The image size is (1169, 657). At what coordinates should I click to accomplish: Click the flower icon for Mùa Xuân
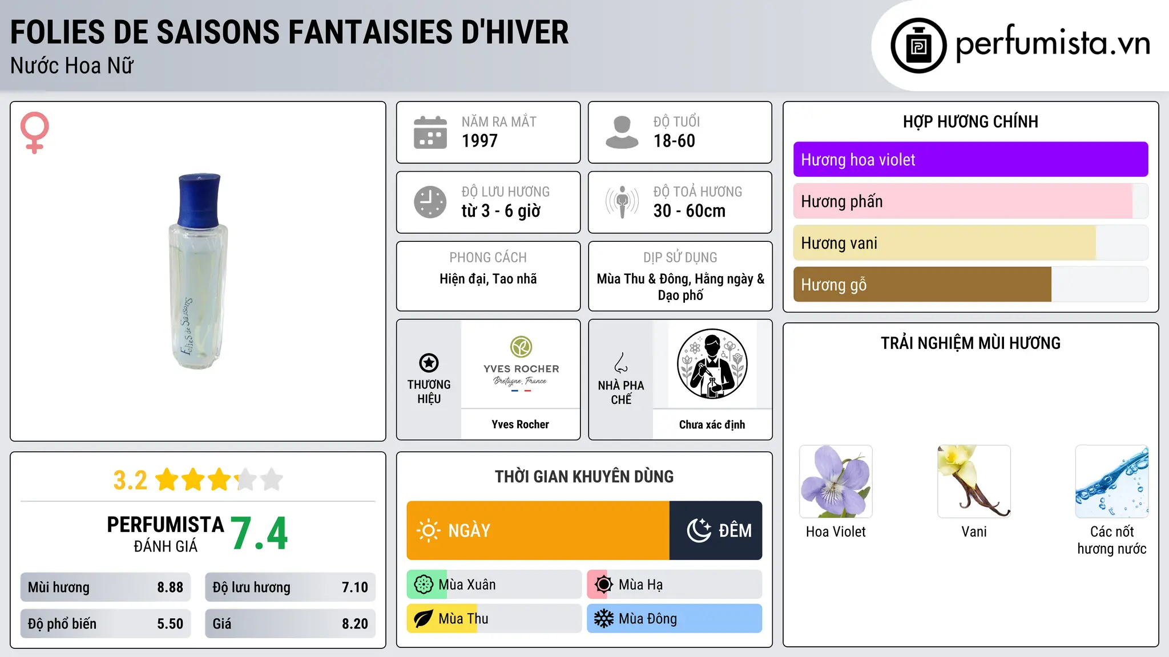[424, 585]
